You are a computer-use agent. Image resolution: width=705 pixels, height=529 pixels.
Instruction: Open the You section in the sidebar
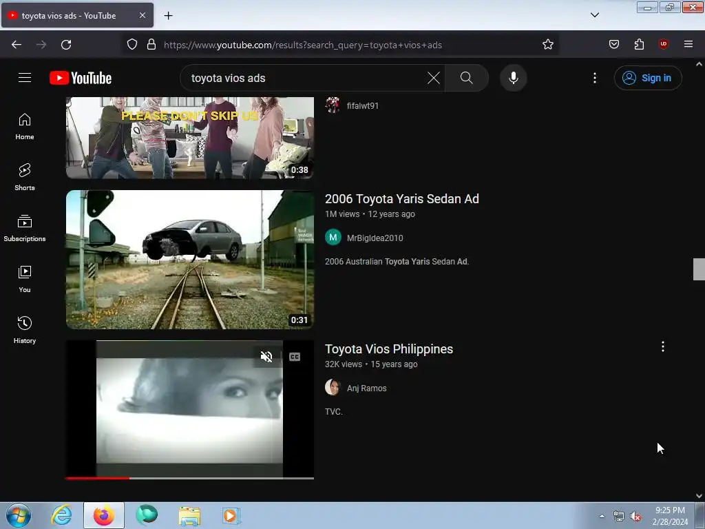coord(25,279)
